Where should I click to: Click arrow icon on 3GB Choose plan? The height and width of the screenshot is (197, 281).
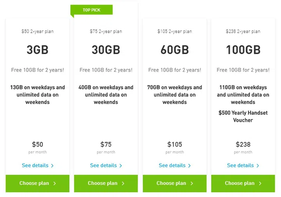(55, 183)
